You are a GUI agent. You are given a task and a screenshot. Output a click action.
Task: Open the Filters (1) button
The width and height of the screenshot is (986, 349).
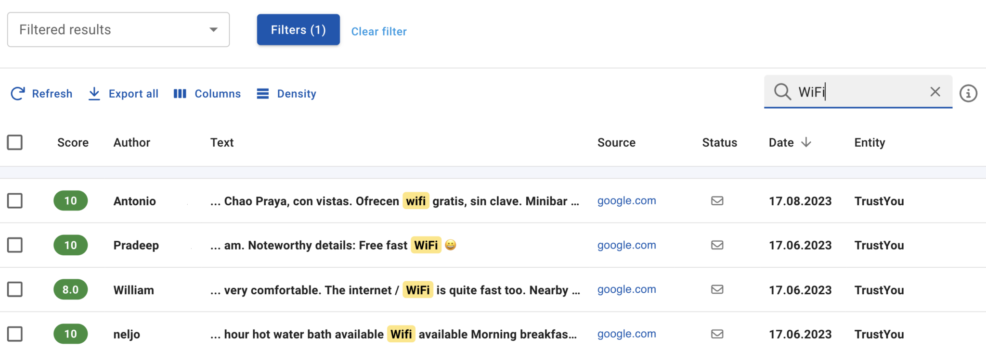(298, 30)
